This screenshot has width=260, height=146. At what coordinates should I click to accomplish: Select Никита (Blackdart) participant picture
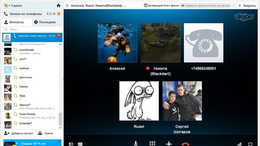[x=160, y=43]
